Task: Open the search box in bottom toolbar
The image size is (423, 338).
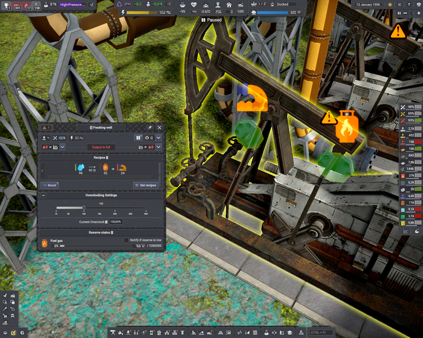Action: (320, 333)
